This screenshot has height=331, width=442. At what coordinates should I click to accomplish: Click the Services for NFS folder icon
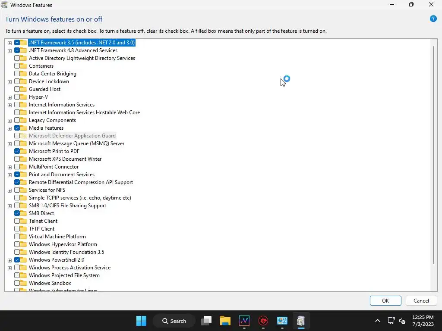coord(23,190)
